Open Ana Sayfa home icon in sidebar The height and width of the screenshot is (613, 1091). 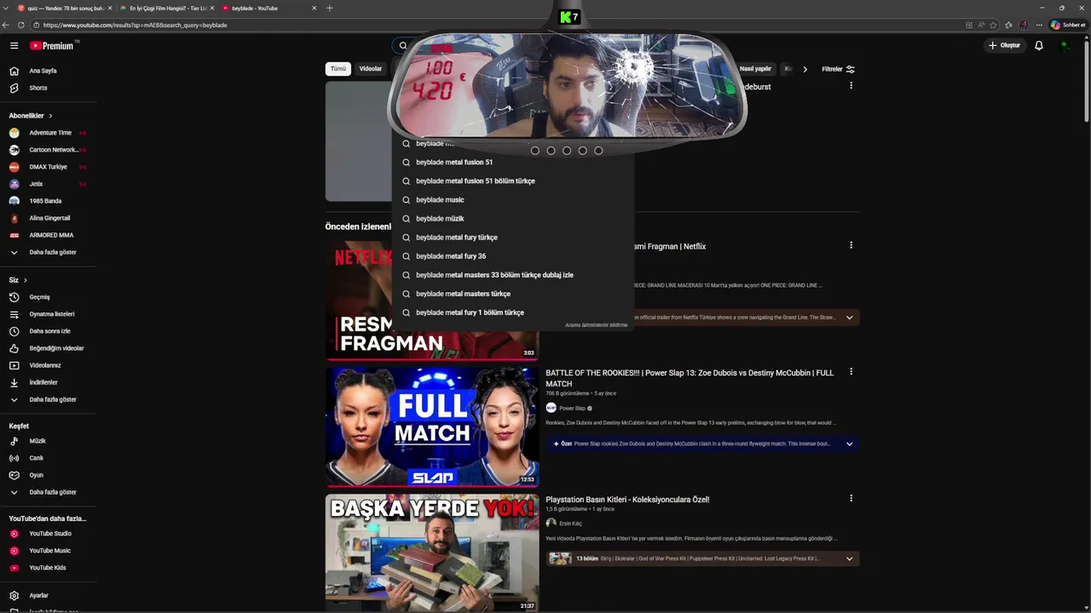point(14,71)
